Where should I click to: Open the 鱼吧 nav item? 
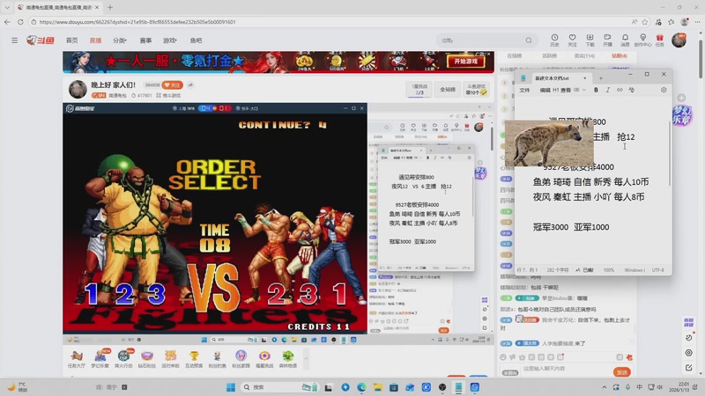pyautogui.click(x=196, y=40)
